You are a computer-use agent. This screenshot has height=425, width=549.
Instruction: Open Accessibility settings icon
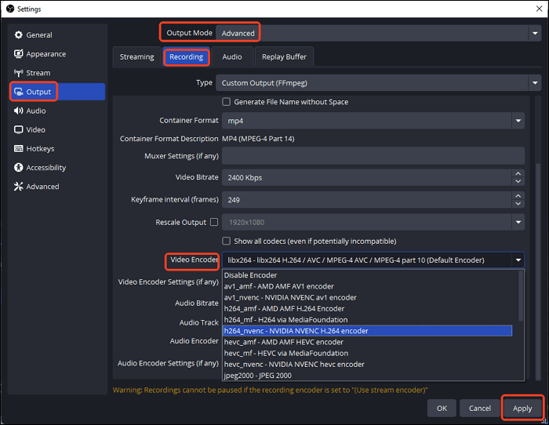pos(19,168)
